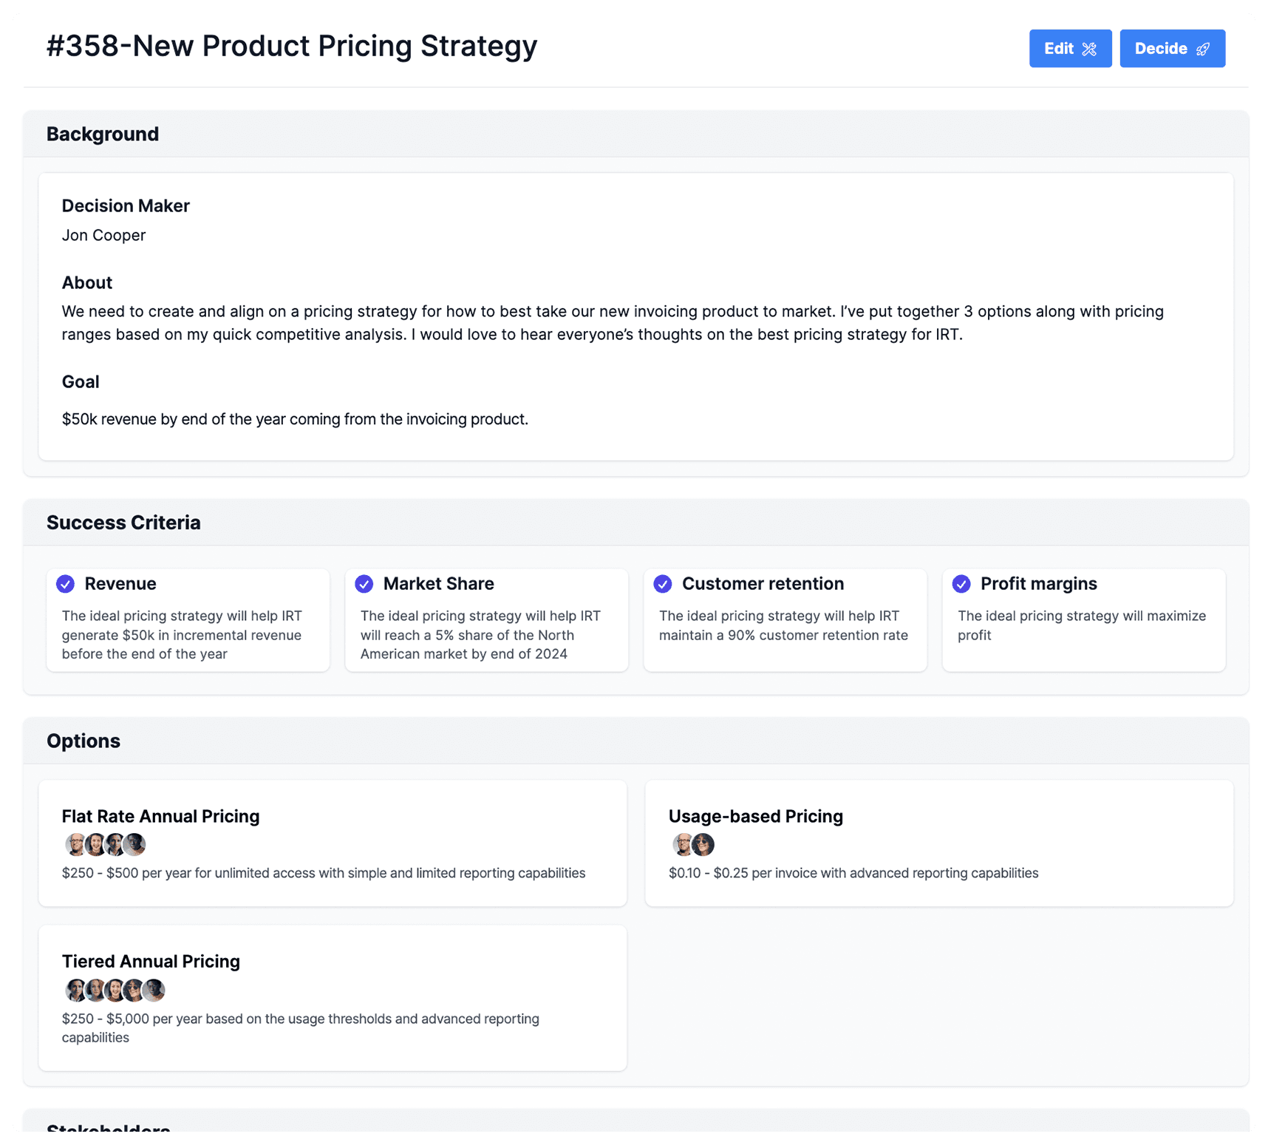Click first avatar under Flat Rate Annual Pricing
Screen dimensions: 1268x1145
tap(75, 844)
